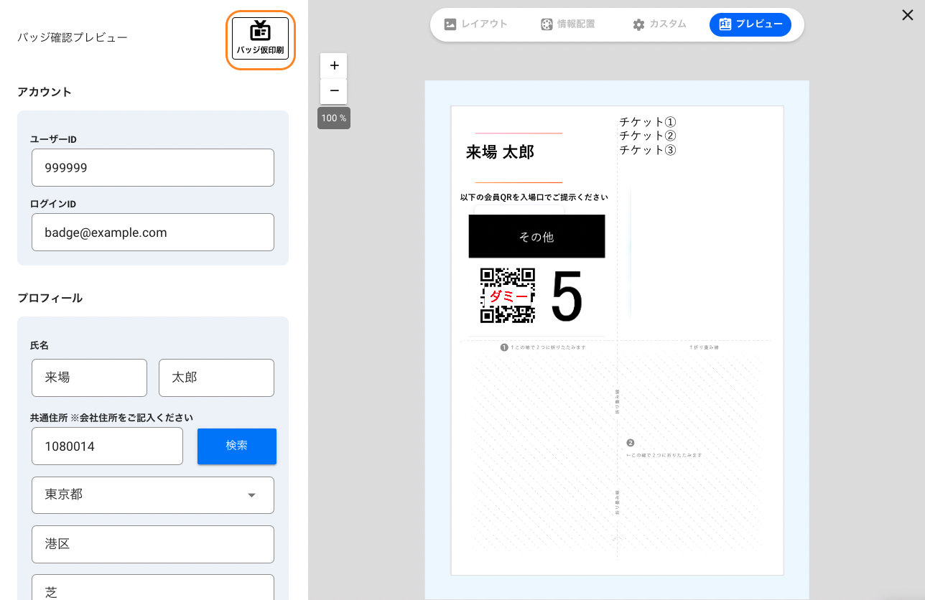Click チケット① text on the badge
The image size is (925, 600).
pyautogui.click(x=648, y=122)
